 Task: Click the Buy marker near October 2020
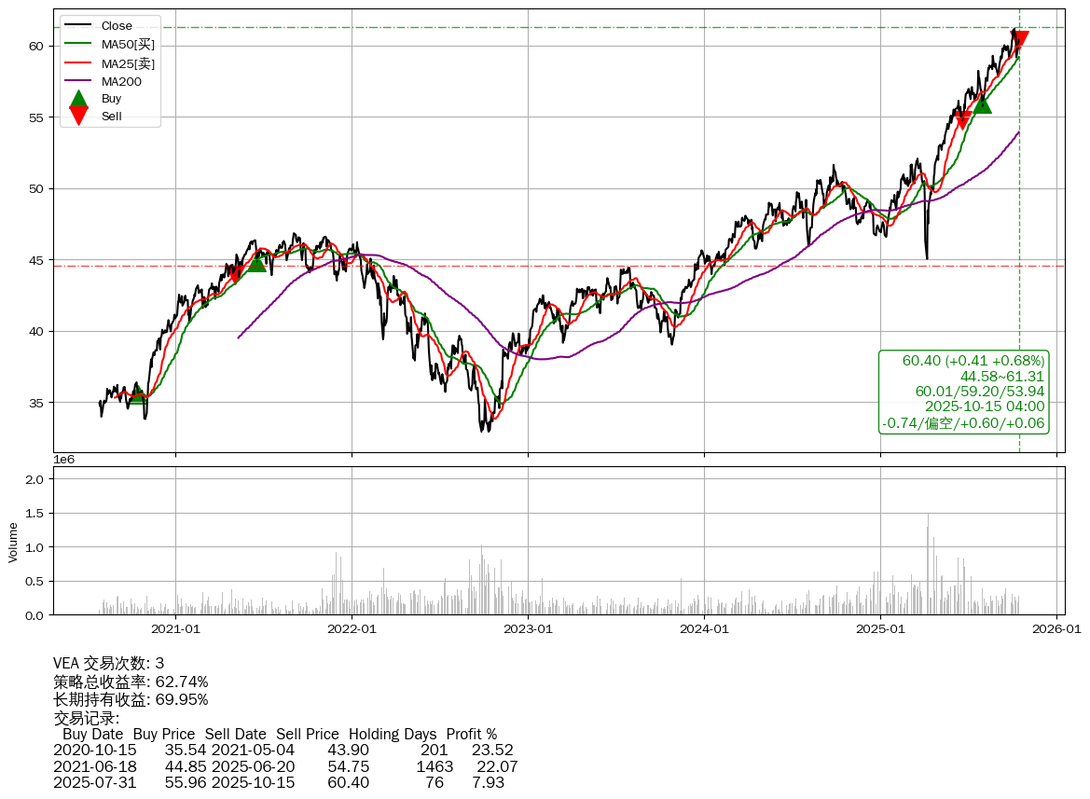[x=138, y=395]
